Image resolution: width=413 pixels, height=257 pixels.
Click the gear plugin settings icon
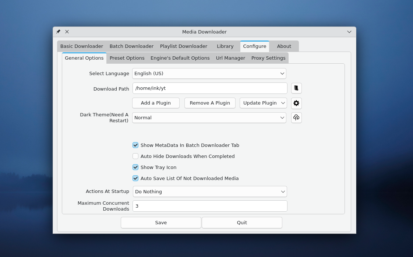coord(296,103)
